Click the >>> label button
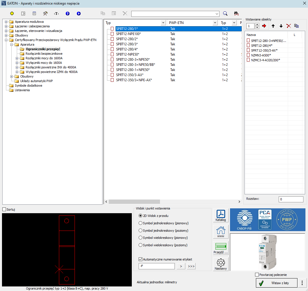Viewport: 308px width, 291px height. (x=191, y=266)
